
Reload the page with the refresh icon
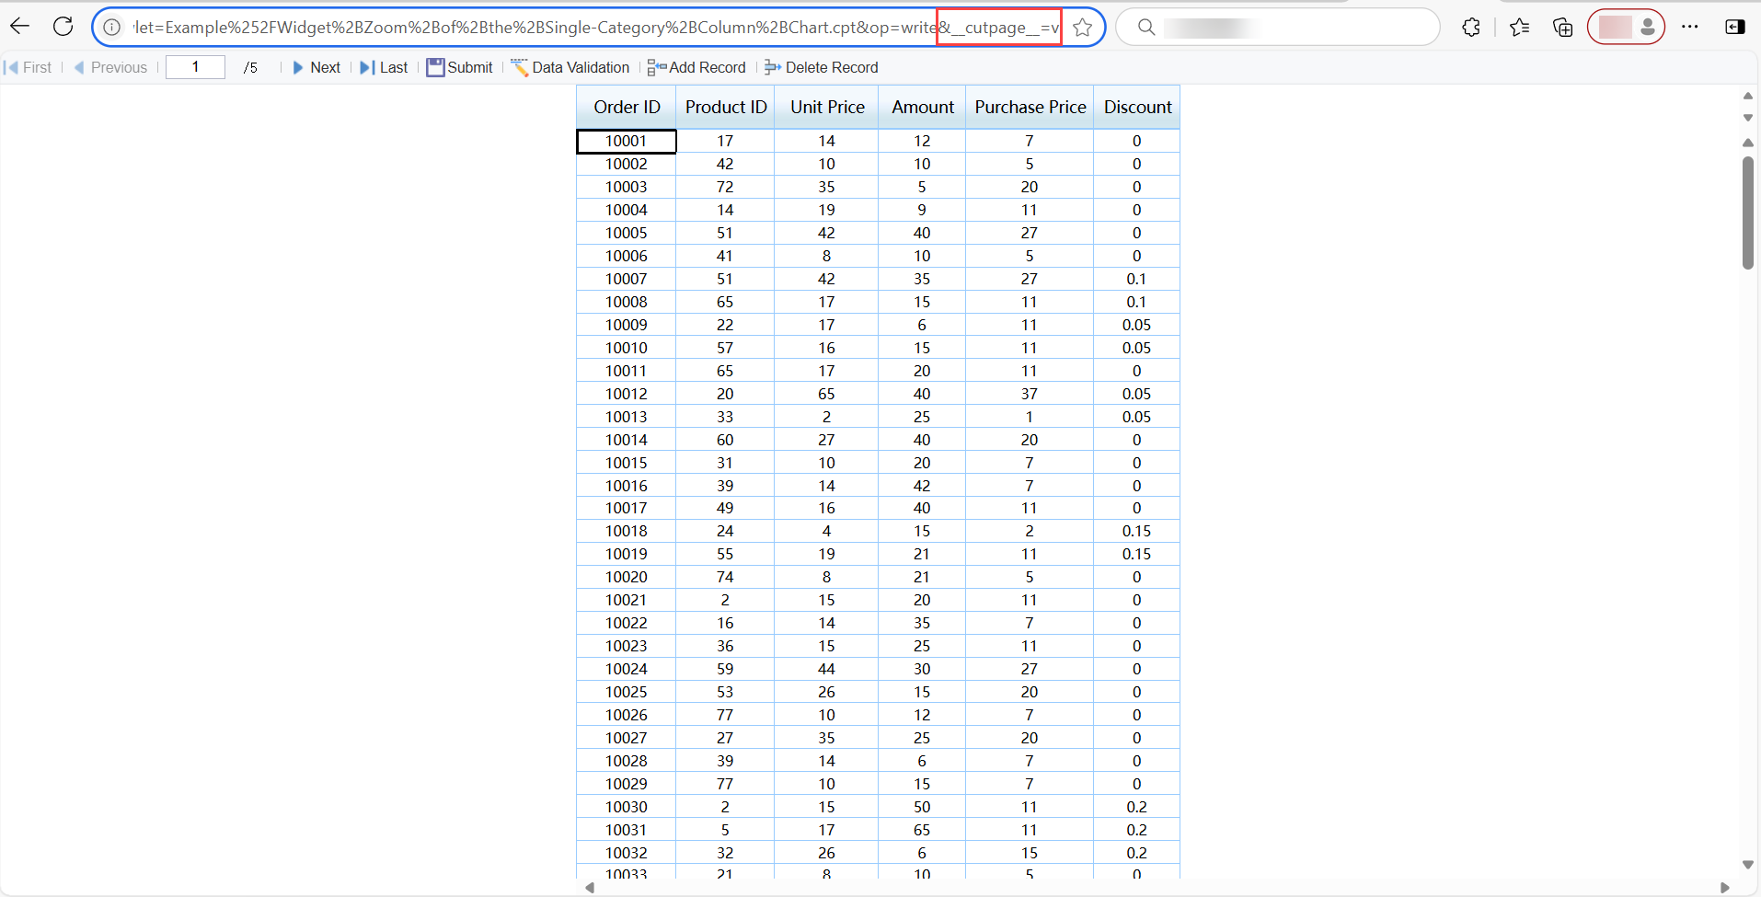63,27
